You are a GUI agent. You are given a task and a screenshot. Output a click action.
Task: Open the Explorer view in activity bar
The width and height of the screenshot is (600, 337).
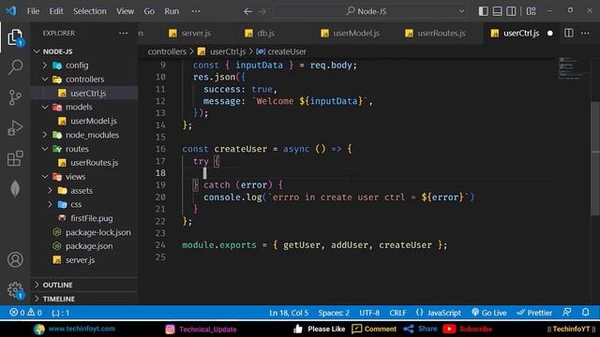click(15, 37)
